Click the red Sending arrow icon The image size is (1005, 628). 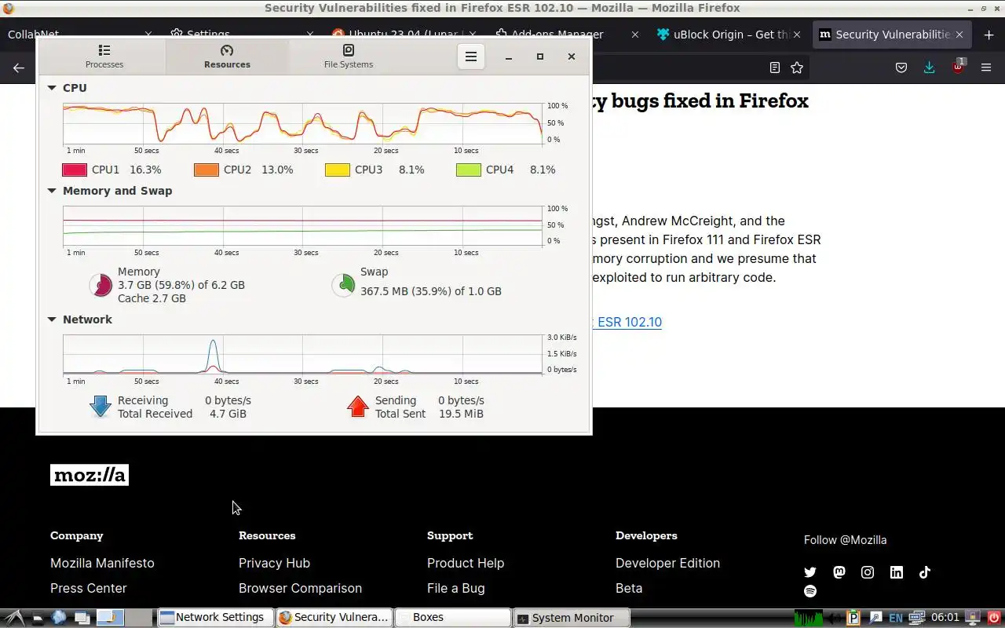click(357, 406)
